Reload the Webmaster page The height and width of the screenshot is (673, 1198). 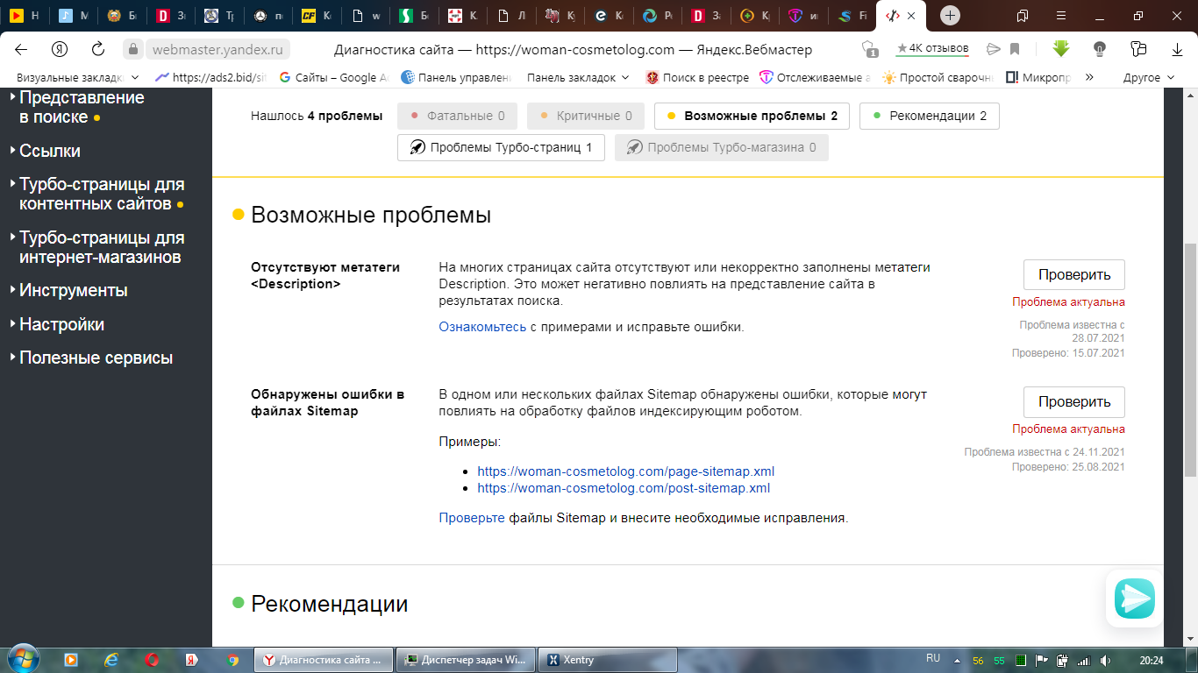98,49
